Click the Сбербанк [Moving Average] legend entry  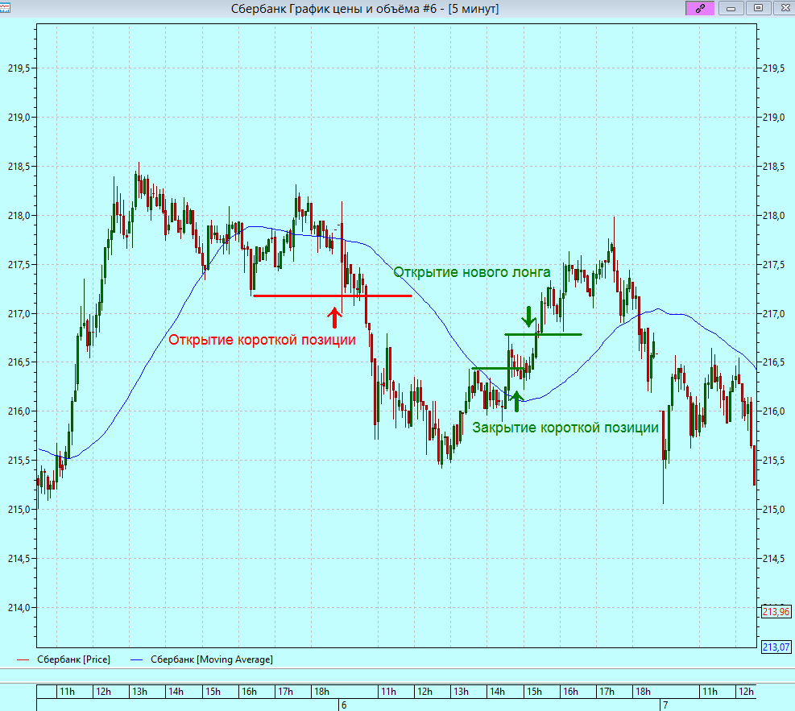pyautogui.click(x=202, y=659)
